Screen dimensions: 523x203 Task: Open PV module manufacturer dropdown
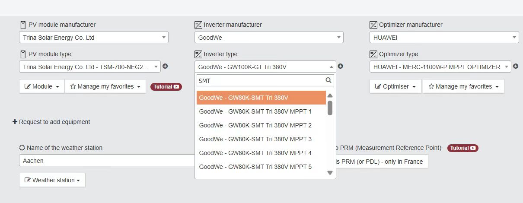click(x=94, y=38)
